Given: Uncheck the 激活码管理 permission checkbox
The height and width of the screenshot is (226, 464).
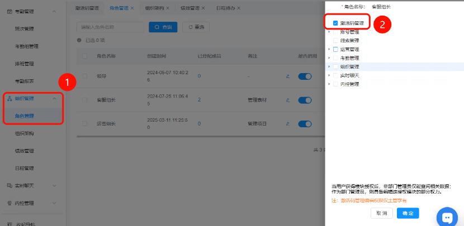Looking at the screenshot, I should pos(335,23).
